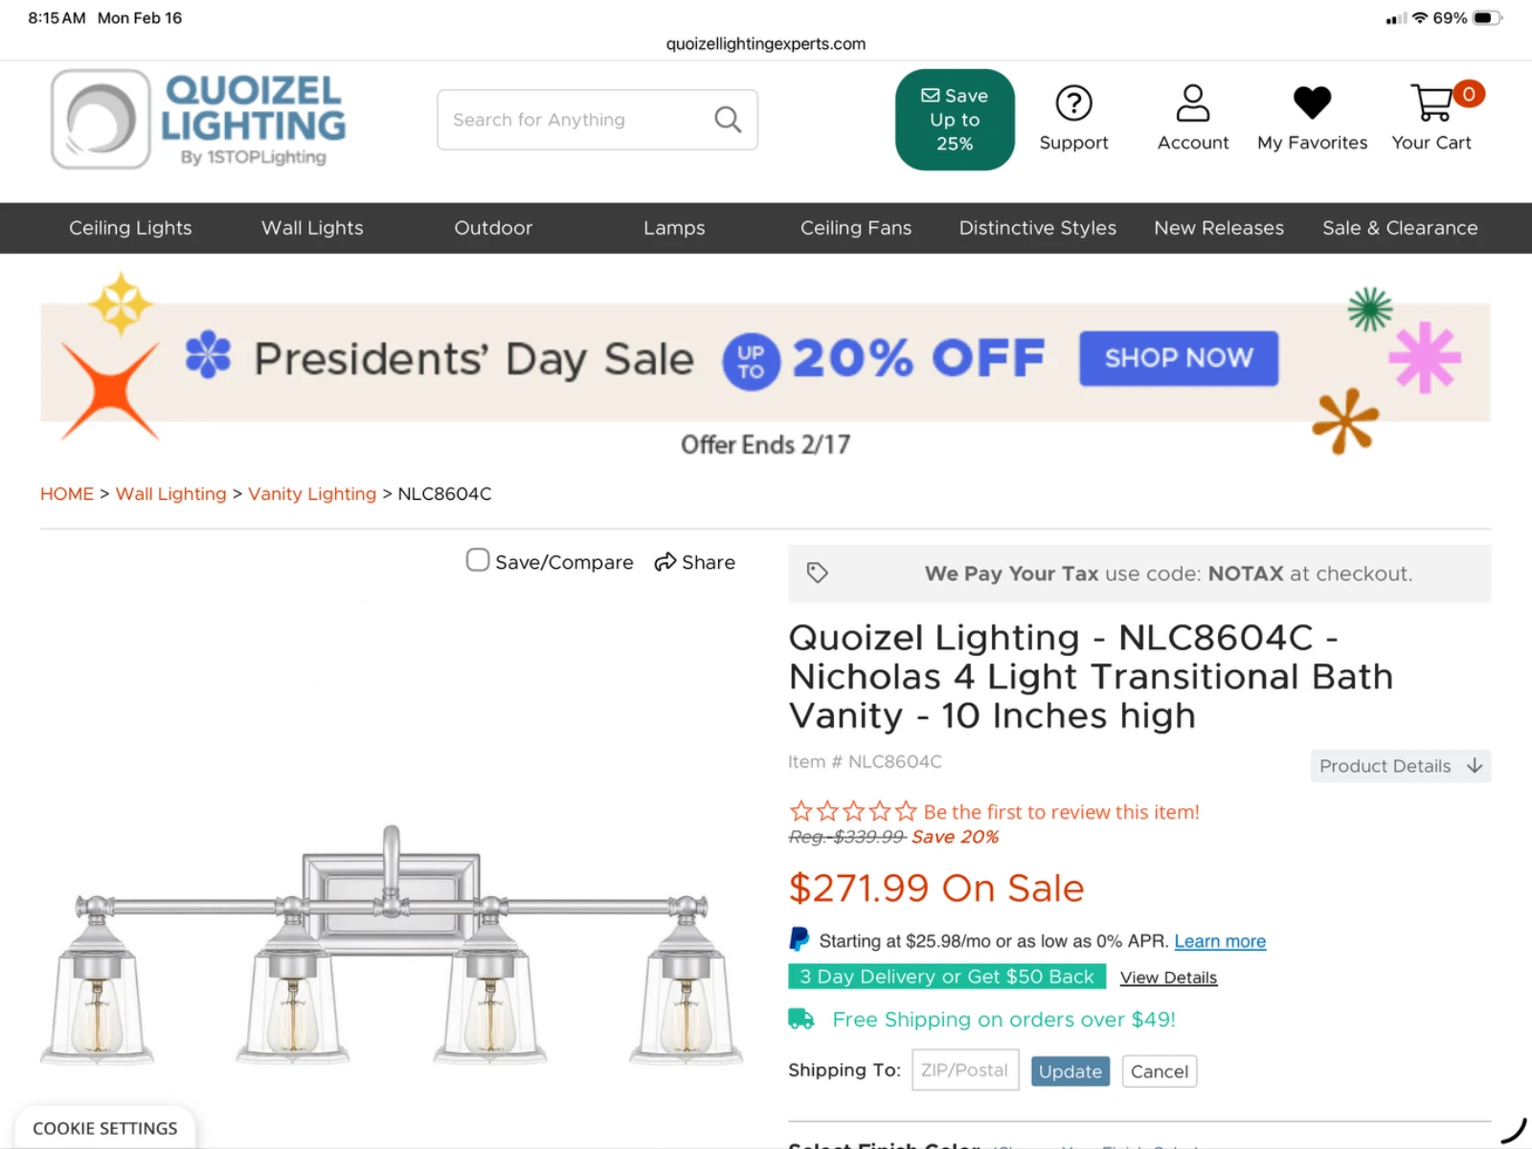Click the search magnifier icon
1532x1149 pixels.
click(728, 120)
